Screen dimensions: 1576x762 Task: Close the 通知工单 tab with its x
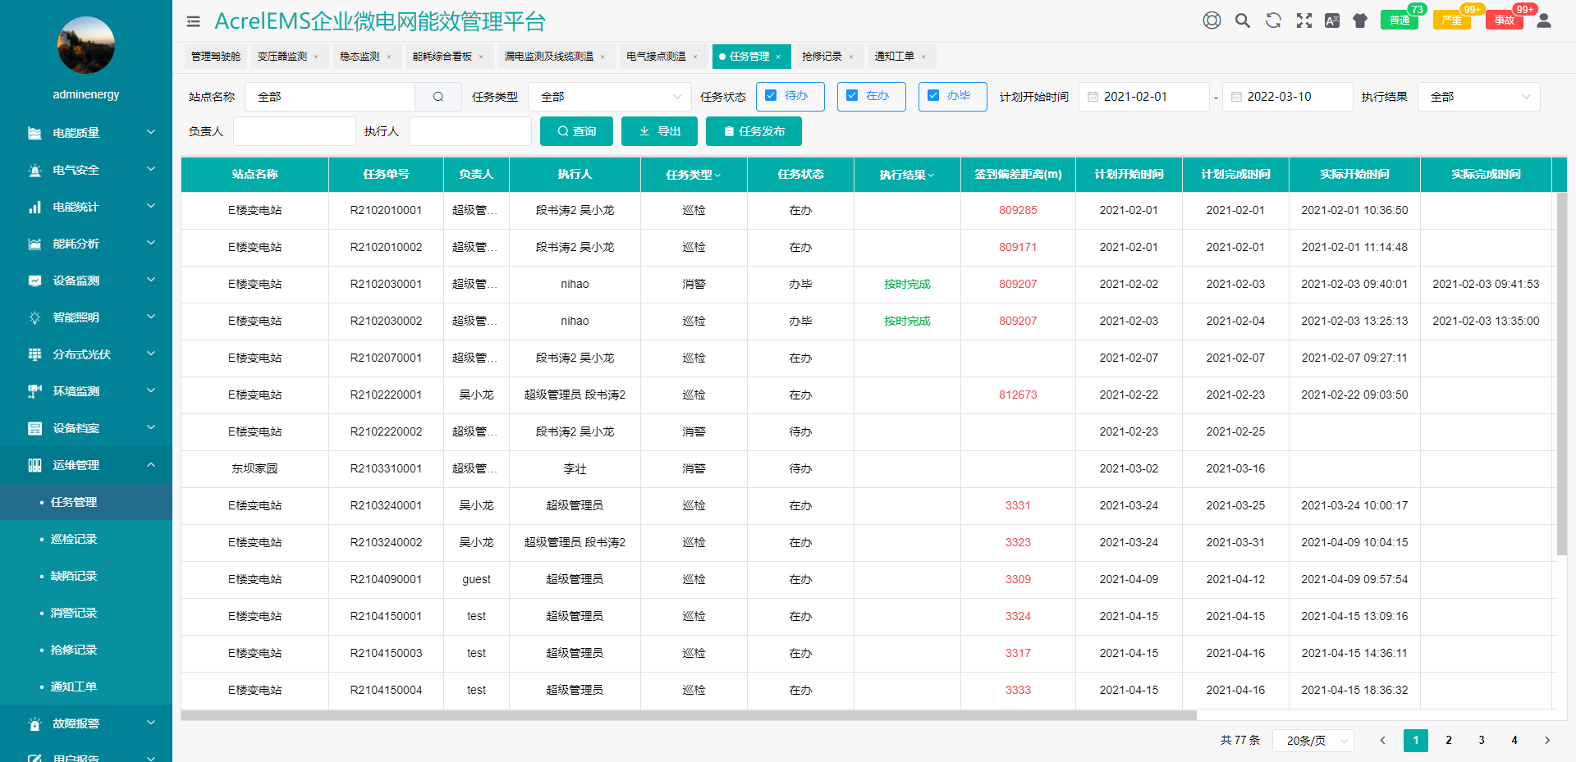(x=923, y=57)
